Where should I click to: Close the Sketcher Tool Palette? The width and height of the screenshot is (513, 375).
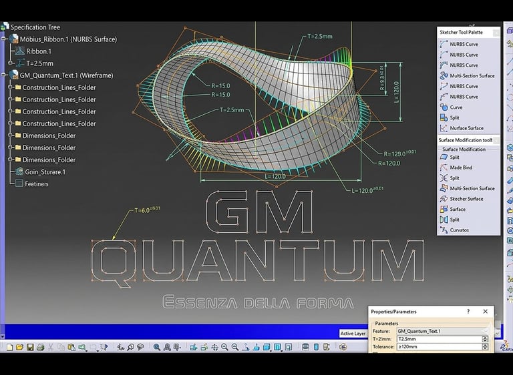point(496,33)
